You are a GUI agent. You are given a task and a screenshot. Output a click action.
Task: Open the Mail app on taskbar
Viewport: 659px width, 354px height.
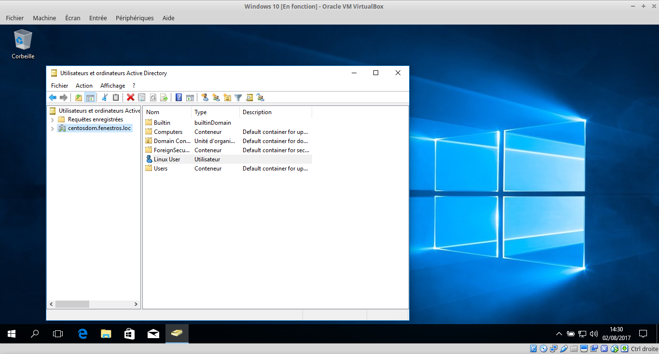point(153,333)
